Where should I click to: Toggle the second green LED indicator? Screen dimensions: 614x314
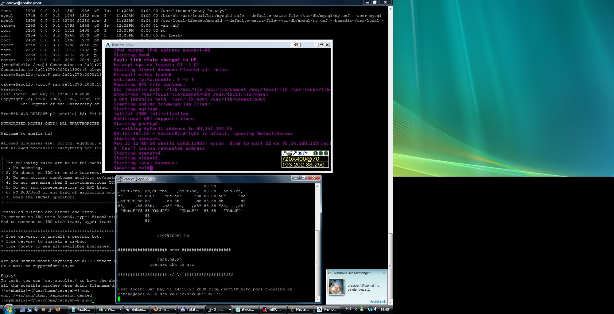321,153
